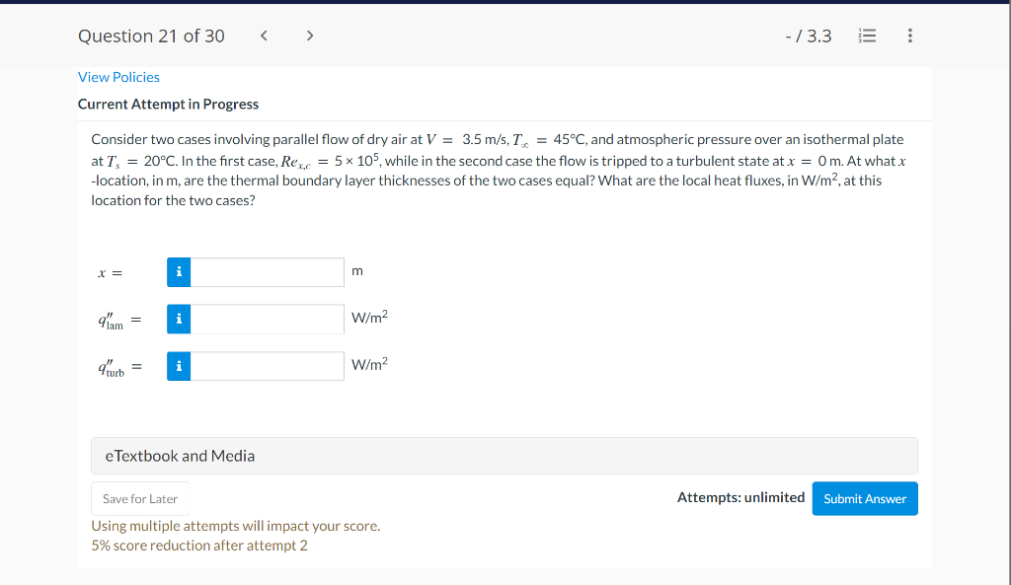Viewport: 1011px width, 585px height.
Task: Focus the x location input field
Action: pyautogui.click(x=267, y=272)
